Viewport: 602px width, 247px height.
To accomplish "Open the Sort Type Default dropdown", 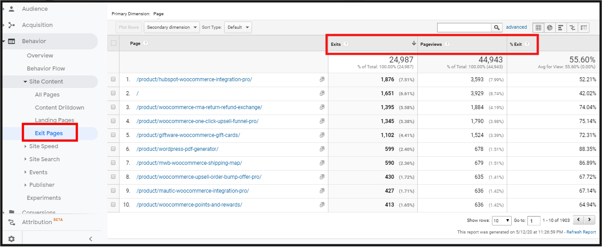I will pyautogui.click(x=238, y=27).
